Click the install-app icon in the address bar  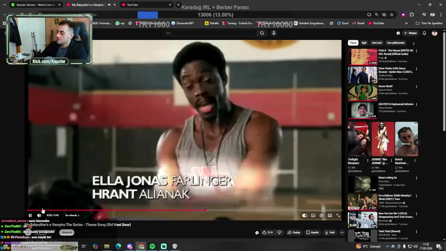[x=369, y=15]
